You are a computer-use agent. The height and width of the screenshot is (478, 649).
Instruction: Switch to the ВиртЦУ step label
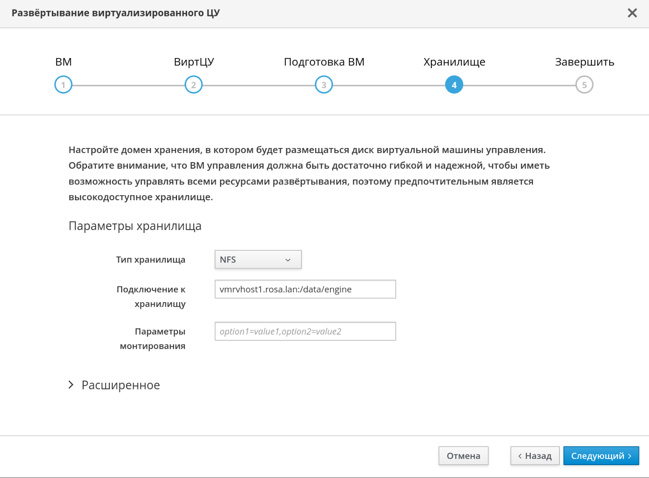[194, 62]
